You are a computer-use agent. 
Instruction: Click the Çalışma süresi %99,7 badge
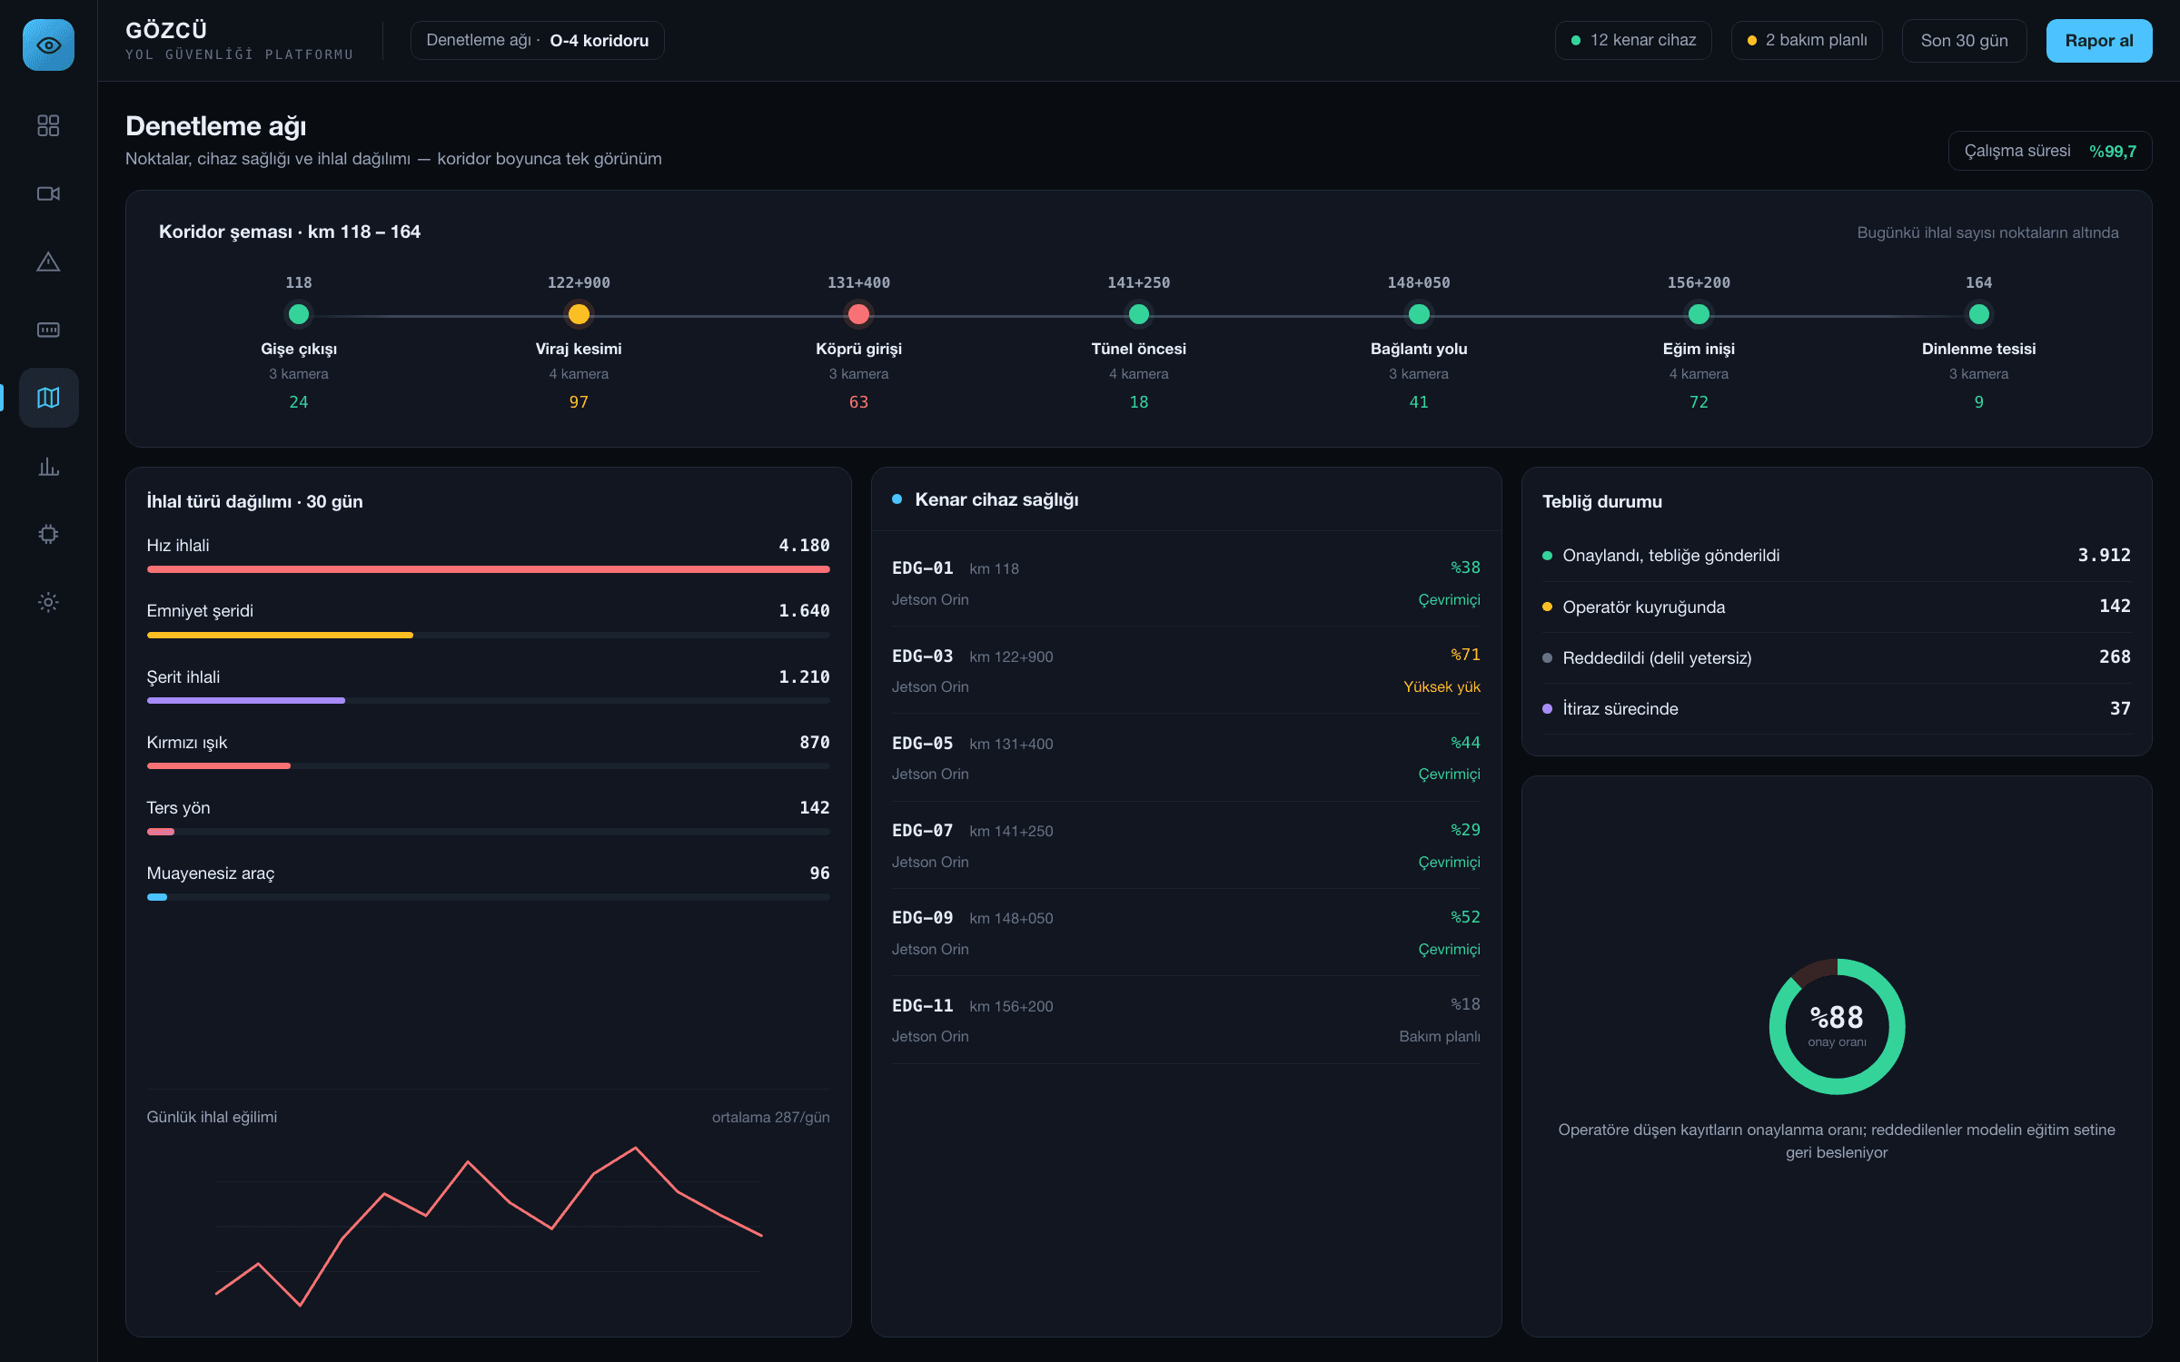(2049, 151)
